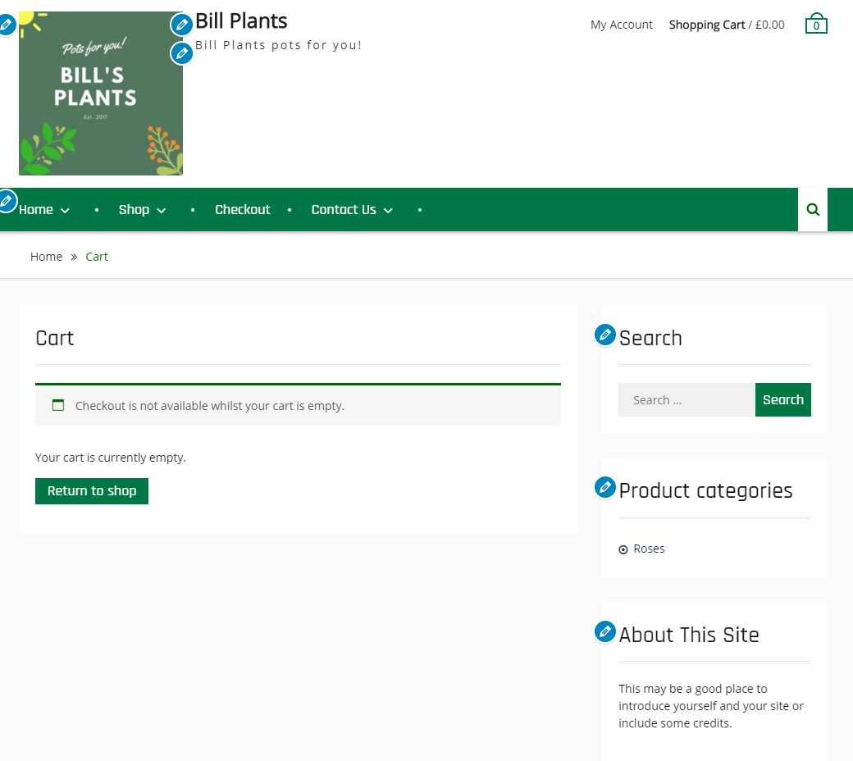Click the bullet icon before Roses
The height and width of the screenshot is (761, 853).
[623, 549]
